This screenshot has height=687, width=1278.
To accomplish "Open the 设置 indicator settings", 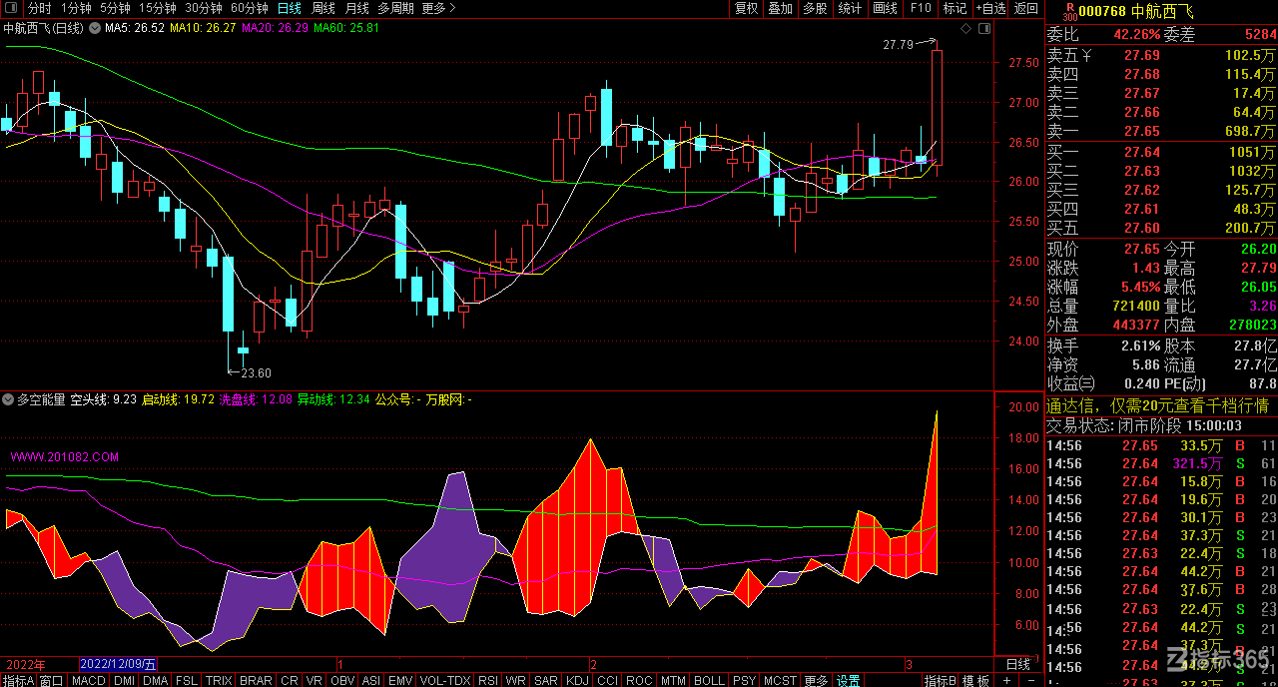I will point(848,680).
